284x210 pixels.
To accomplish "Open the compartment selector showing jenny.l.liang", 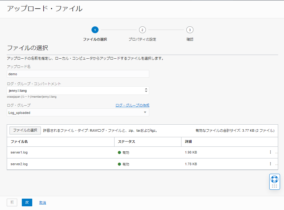I will point(78,90).
